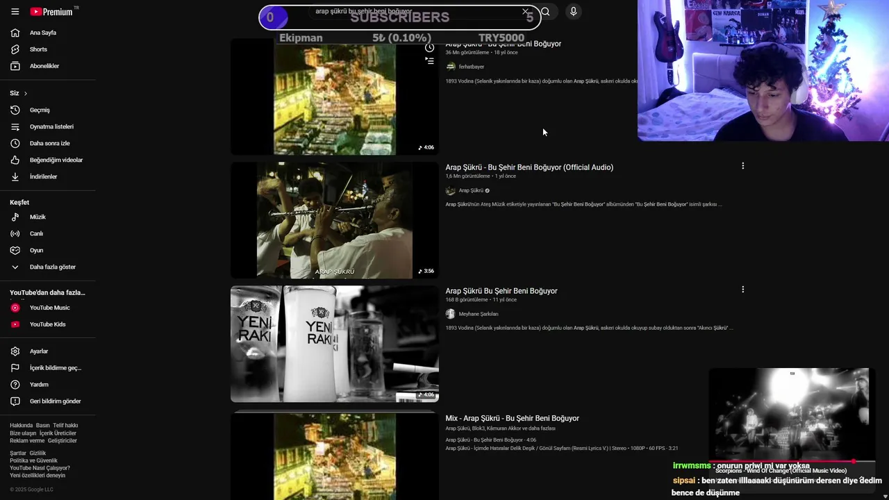Open ferhatbayer channel avatar
This screenshot has height=500, width=889.
coord(450,67)
